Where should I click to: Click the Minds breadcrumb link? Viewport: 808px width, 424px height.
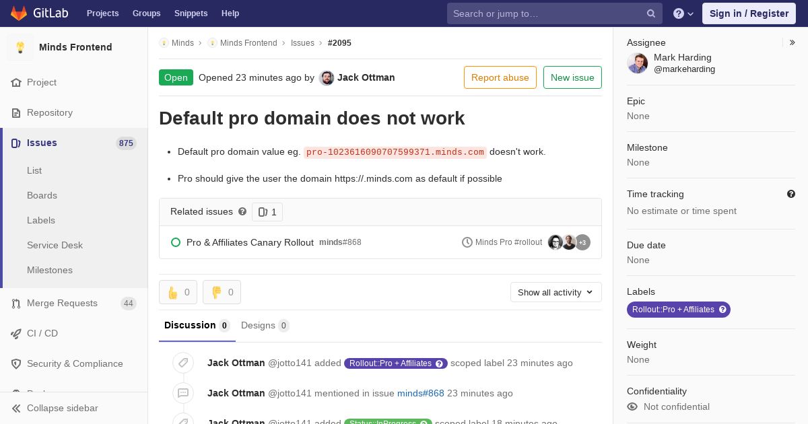click(182, 43)
